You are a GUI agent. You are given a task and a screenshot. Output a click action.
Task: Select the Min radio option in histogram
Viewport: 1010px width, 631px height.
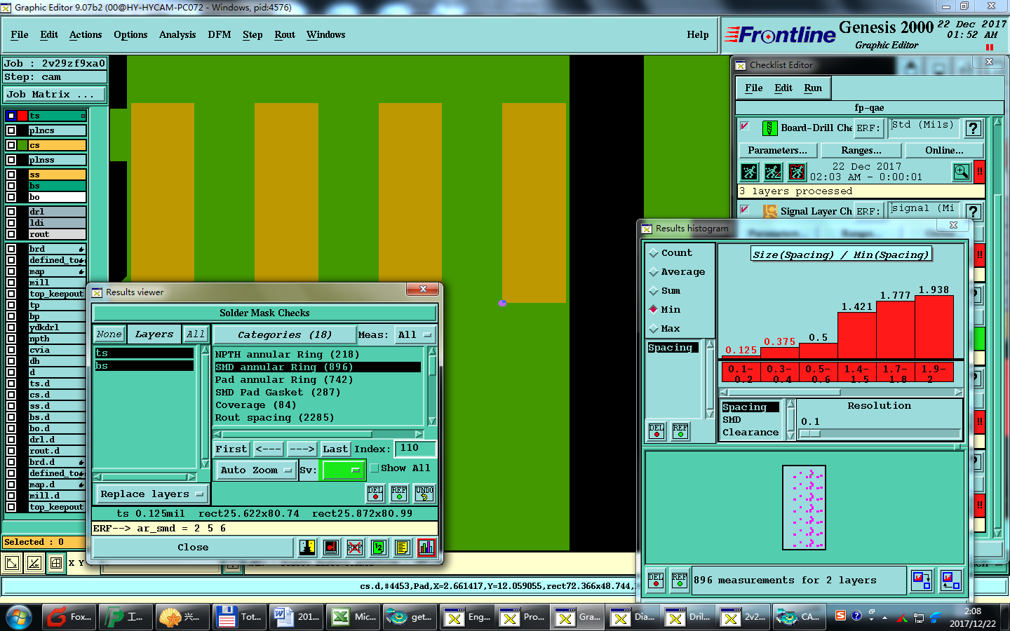click(664, 310)
